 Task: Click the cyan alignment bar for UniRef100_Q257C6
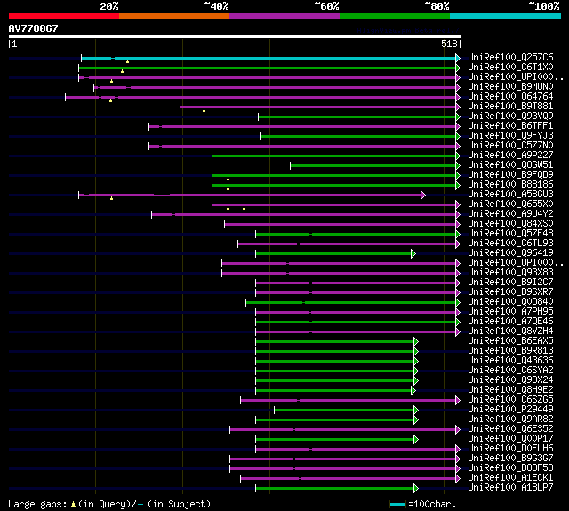(x=268, y=58)
